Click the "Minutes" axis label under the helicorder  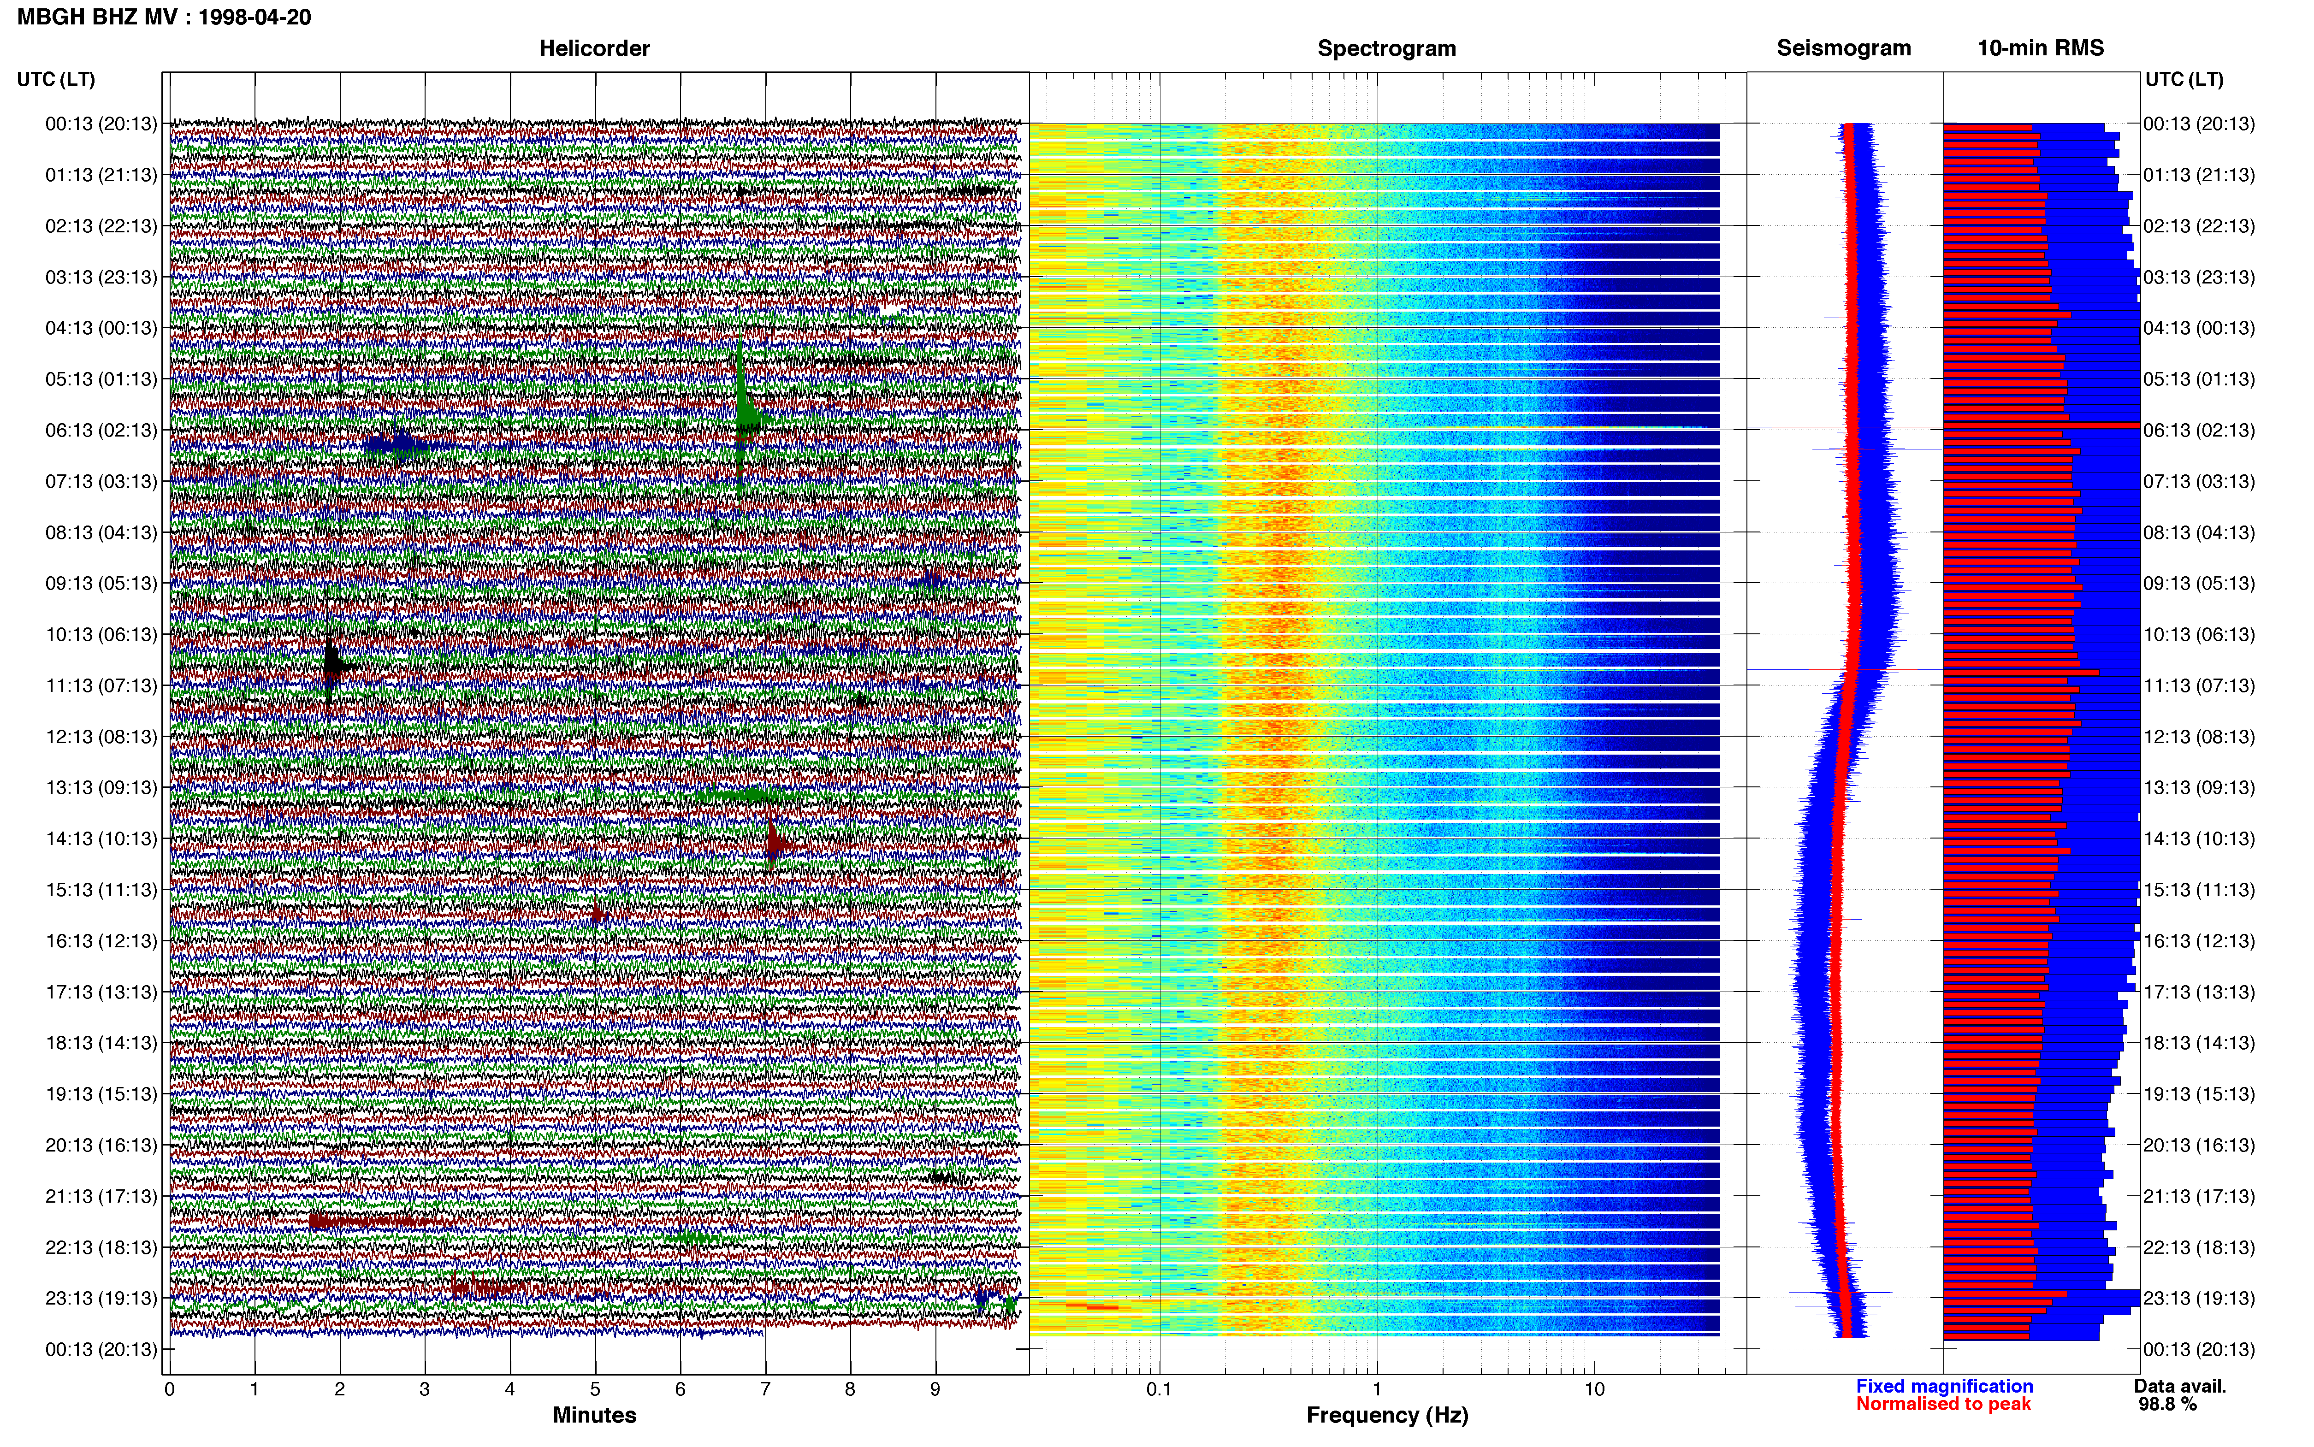594,1414
